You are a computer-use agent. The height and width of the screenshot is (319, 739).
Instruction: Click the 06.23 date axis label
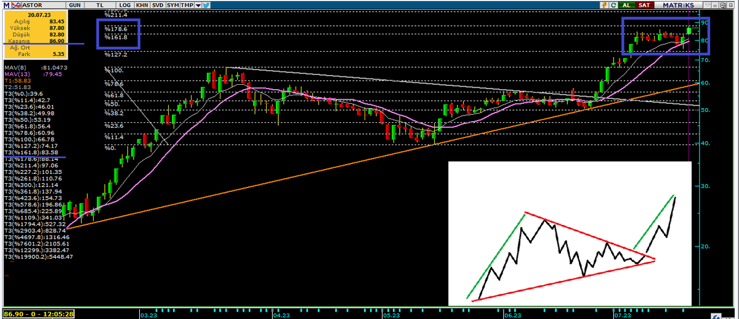(512, 315)
